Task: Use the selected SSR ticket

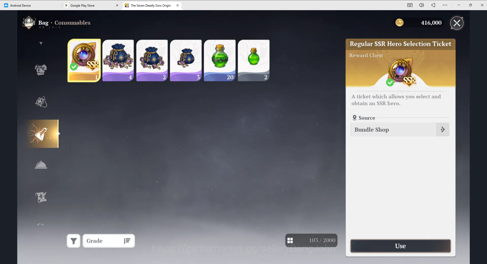Action: [x=401, y=246]
